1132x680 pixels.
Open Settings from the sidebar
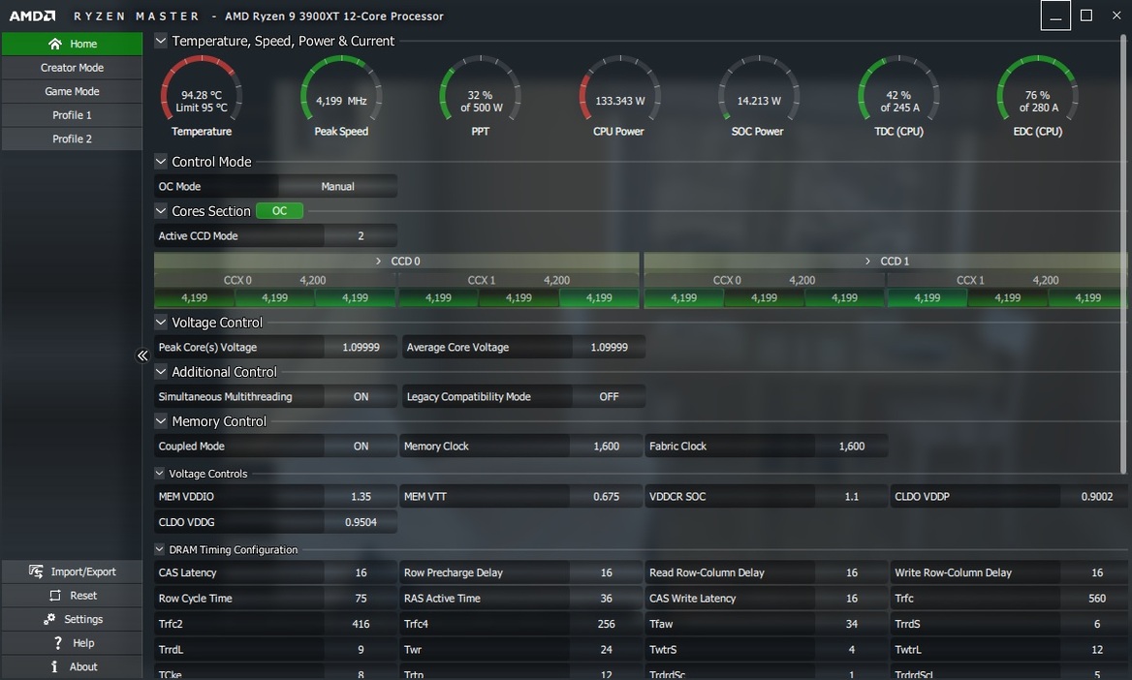click(72, 619)
